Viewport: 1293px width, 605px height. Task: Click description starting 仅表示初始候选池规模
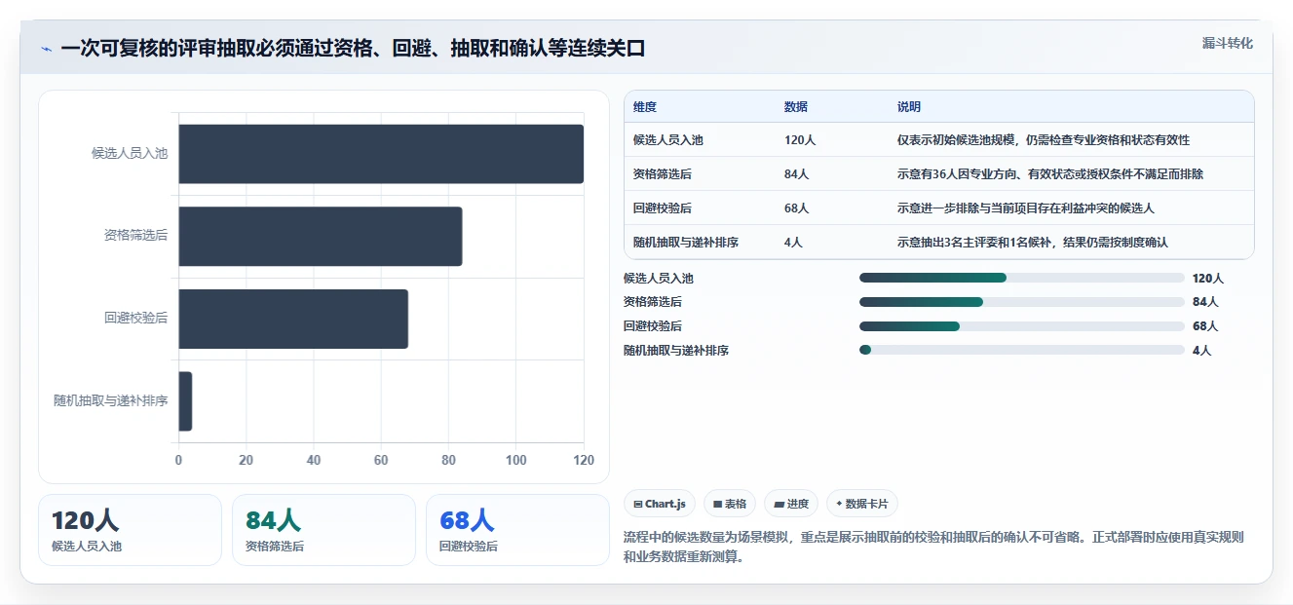[x=1044, y=140]
